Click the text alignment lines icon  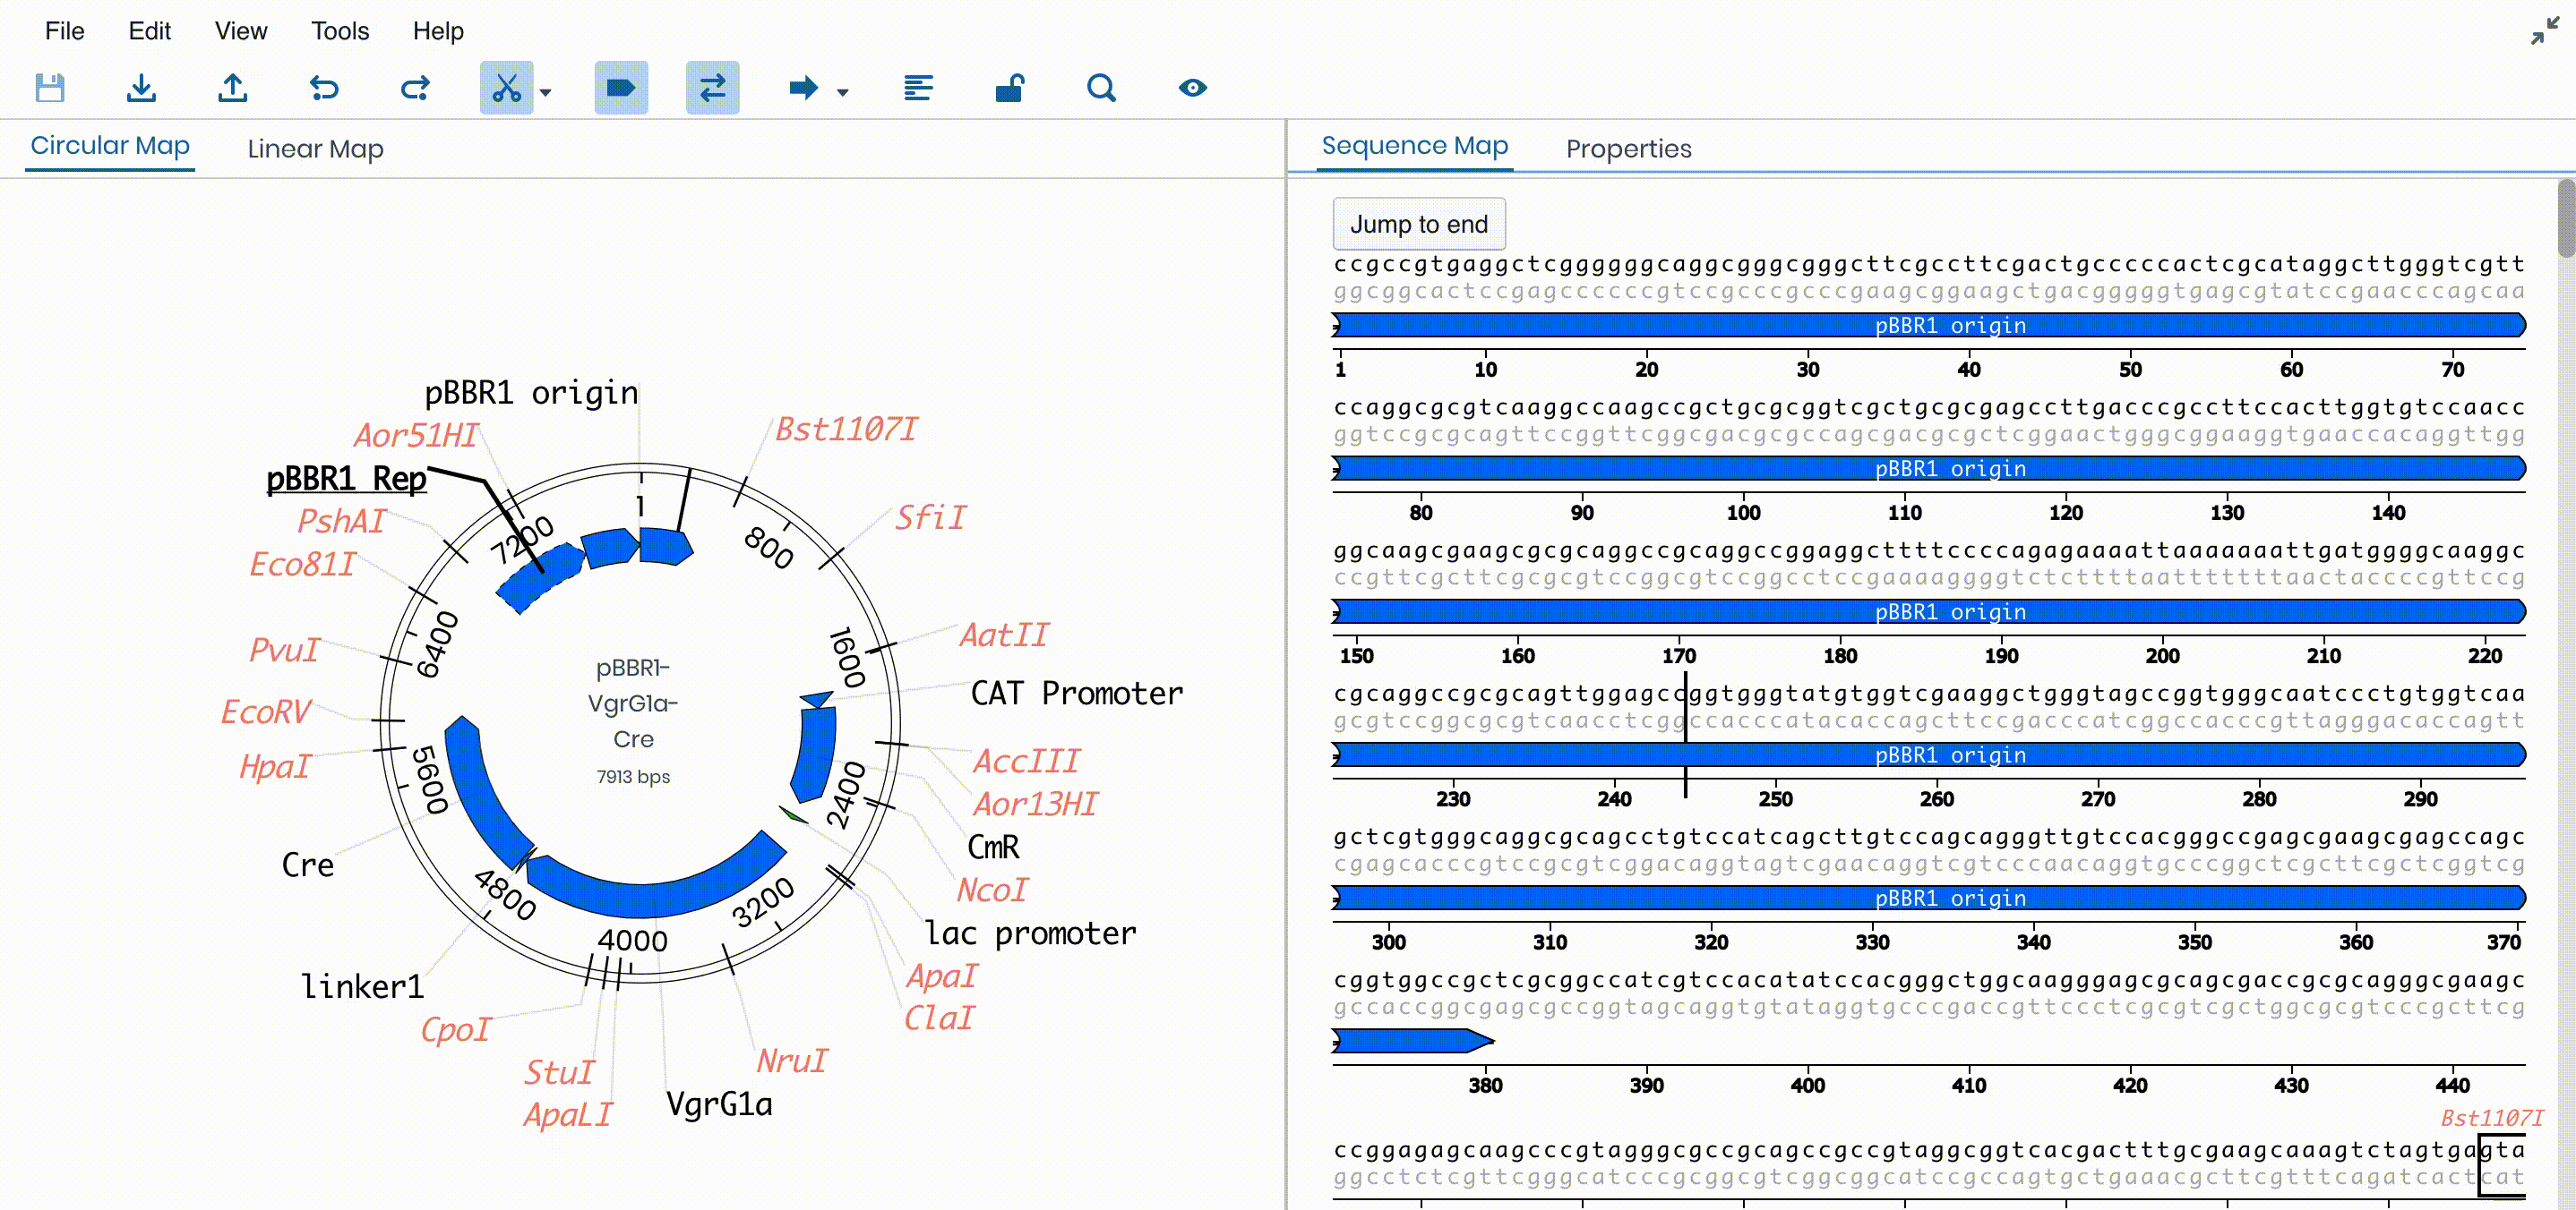point(918,88)
